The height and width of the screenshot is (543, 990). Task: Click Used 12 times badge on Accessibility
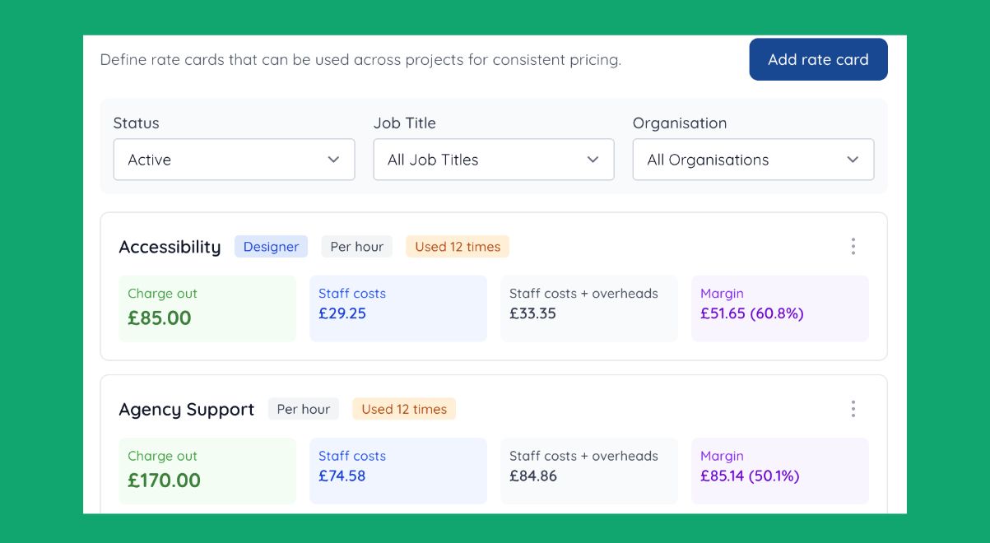coord(458,247)
